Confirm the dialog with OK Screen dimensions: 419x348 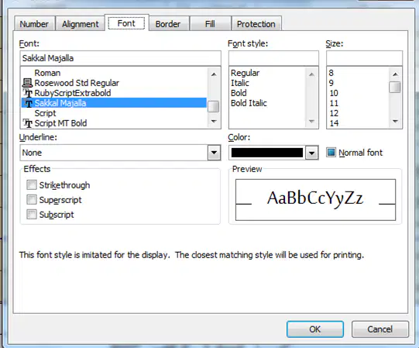(315, 329)
